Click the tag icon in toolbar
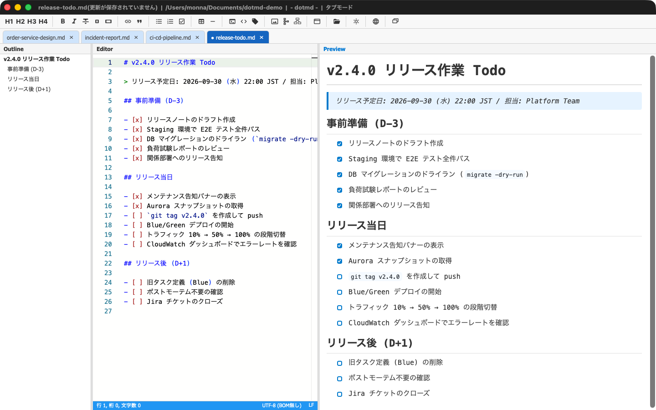This screenshot has width=656, height=410. (x=255, y=21)
